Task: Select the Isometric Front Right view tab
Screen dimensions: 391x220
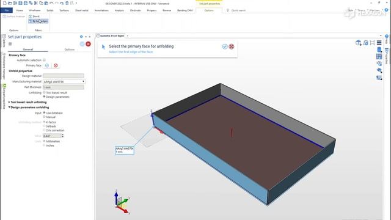Action: (x=111, y=35)
